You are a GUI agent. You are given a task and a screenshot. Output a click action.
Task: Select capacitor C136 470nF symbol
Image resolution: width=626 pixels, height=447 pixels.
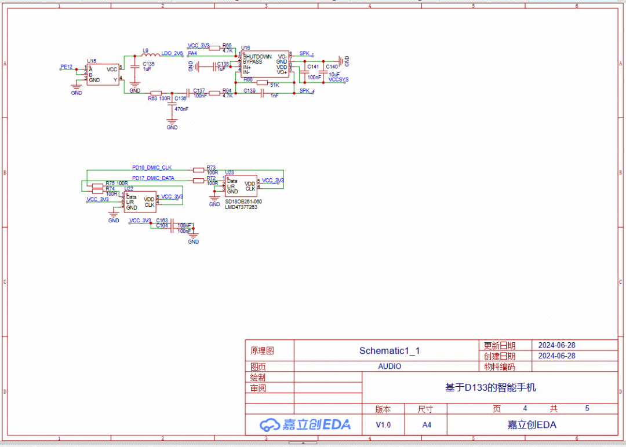(x=172, y=104)
